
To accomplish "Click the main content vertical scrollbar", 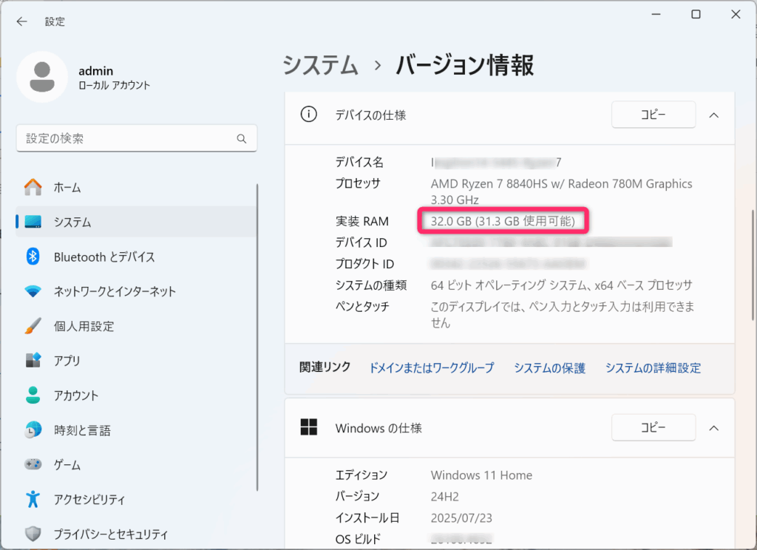I will click(753, 265).
